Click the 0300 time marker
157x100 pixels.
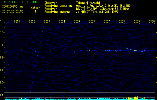152,21
